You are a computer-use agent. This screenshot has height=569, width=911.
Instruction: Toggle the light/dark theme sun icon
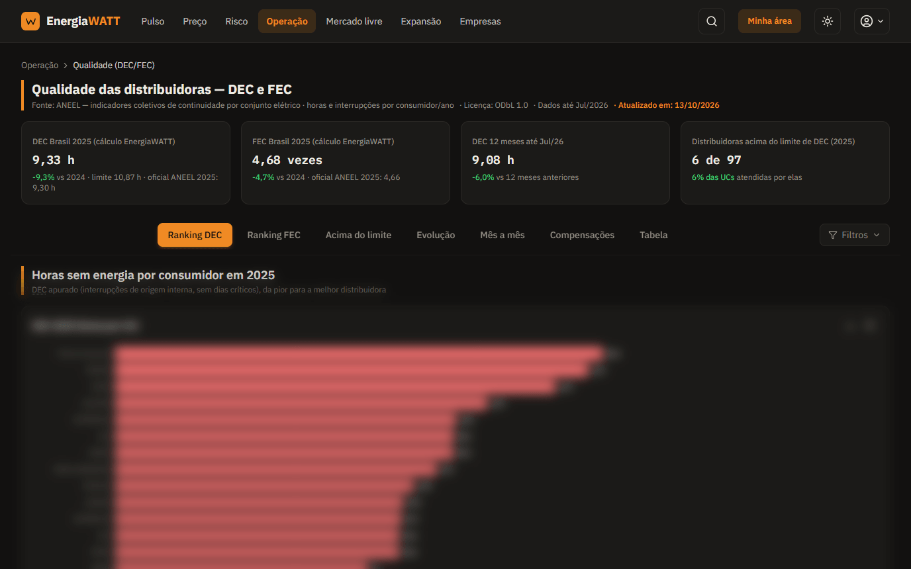(828, 21)
